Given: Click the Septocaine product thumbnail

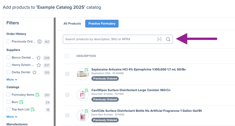Looking at the screenshot, I should coord(83,74).
